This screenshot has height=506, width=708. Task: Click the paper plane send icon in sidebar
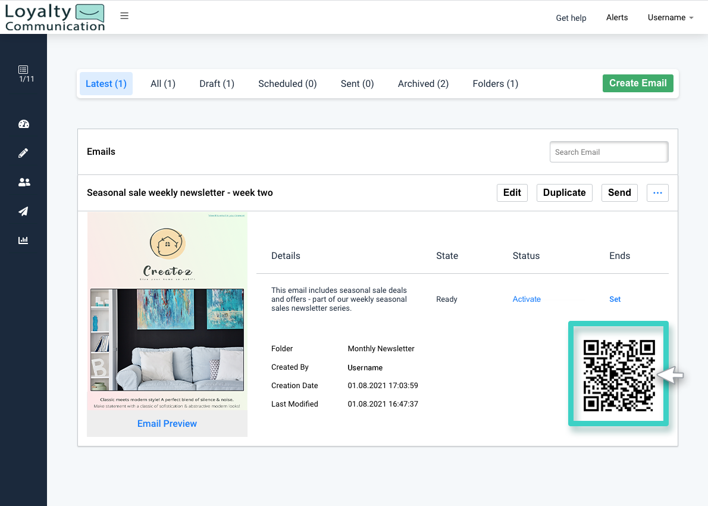pyautogui.click(x=24, y=211)
